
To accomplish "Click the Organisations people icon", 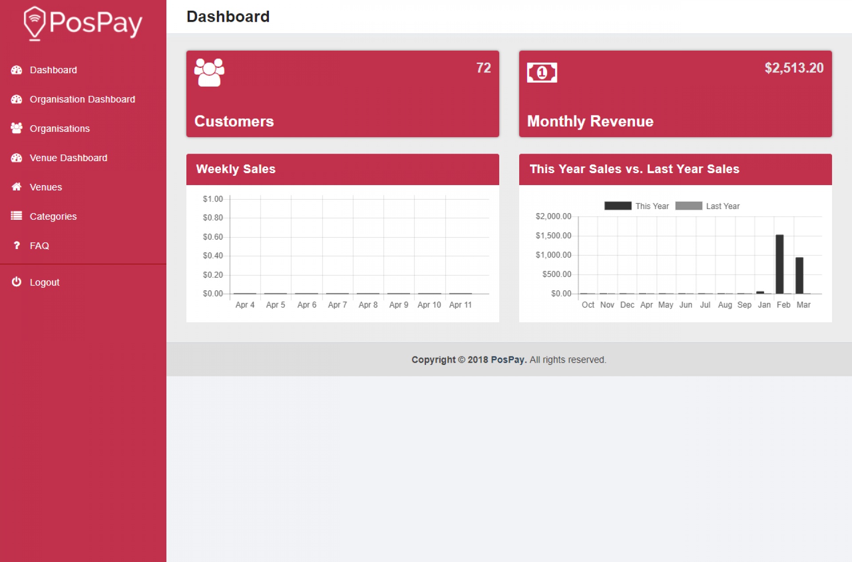I will tap(16, 128).
